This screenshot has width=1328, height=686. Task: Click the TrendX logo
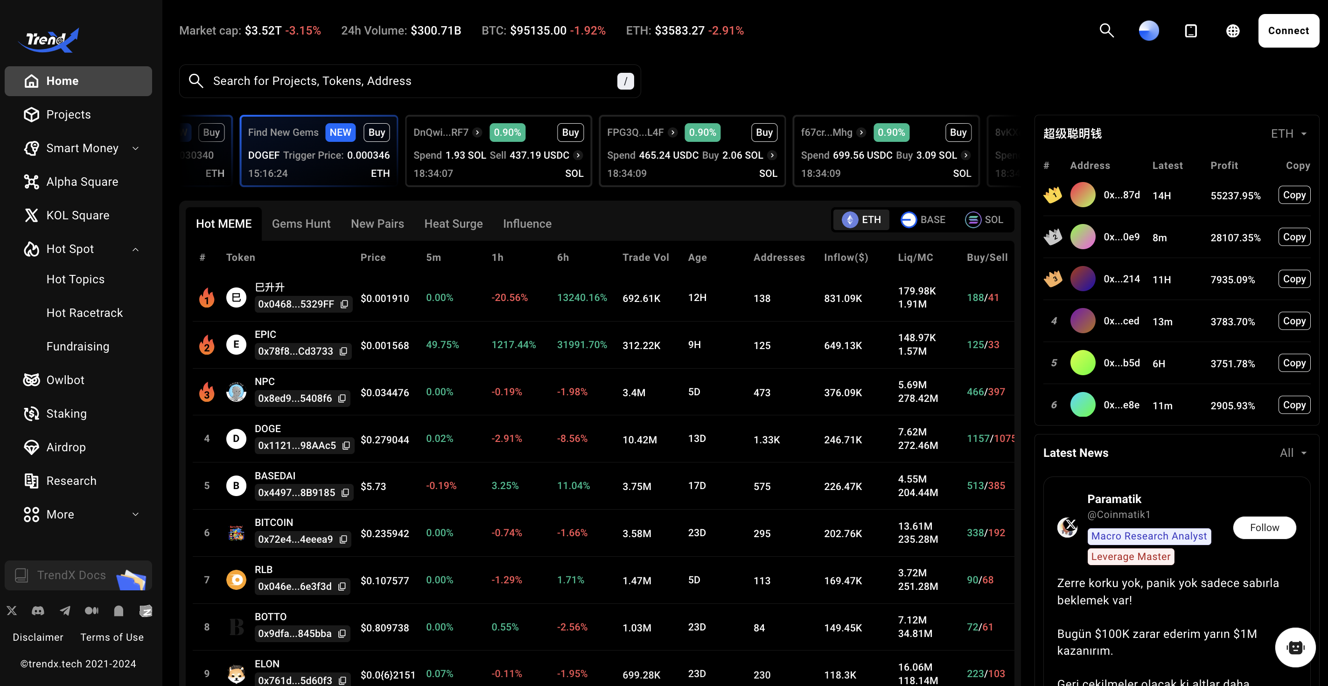click(x=49, y=40)
